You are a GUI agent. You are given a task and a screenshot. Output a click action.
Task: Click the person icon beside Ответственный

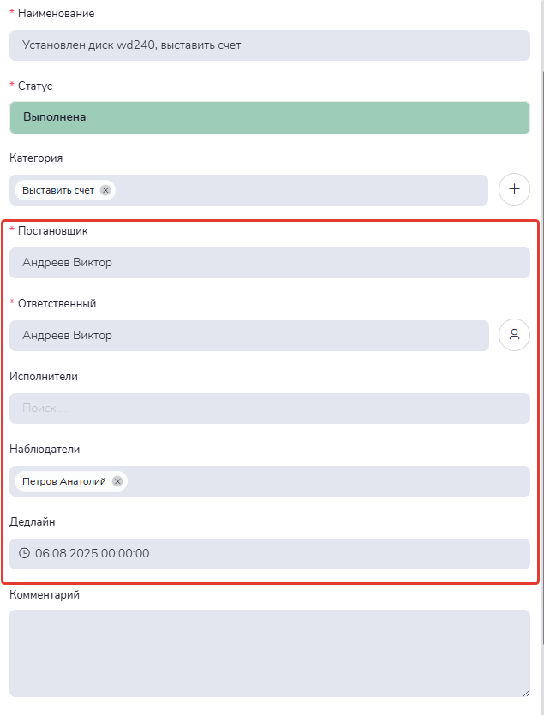point(514,335)
